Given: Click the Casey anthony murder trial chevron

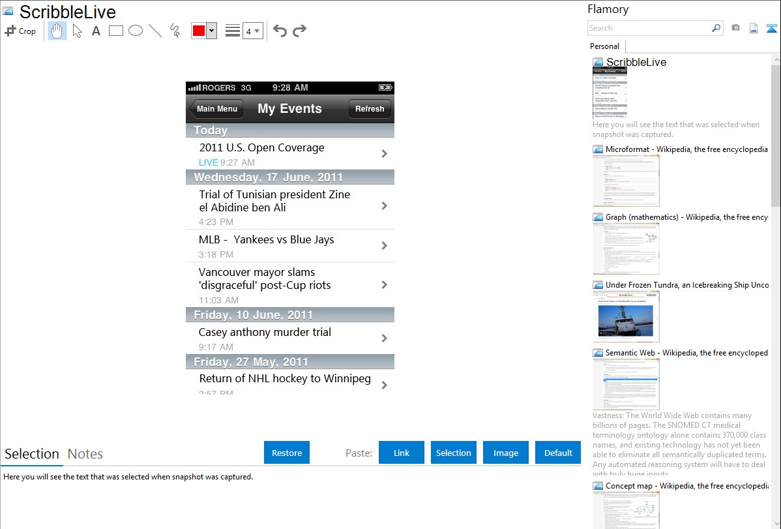Looking at the screenshot, I should tap(384, 338).
